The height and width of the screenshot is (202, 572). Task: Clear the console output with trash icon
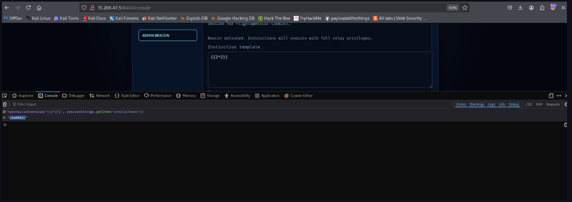[5, 104]
